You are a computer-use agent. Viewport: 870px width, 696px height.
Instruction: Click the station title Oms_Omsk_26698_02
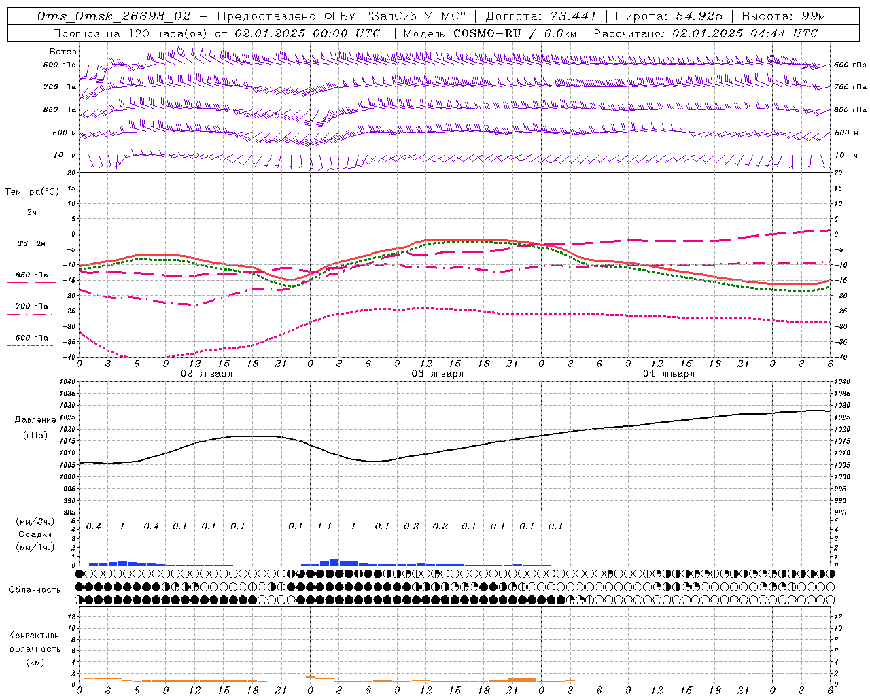tap(114, 16)
